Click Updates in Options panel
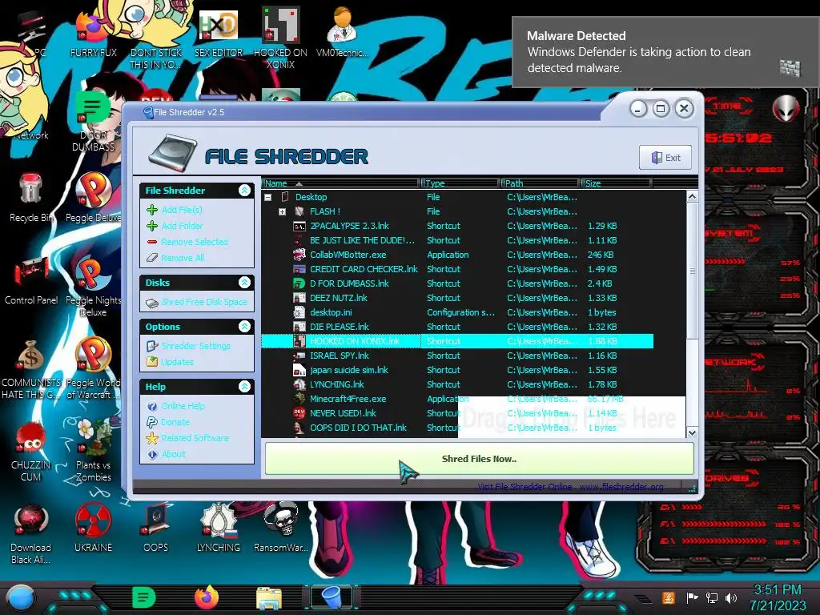The image size is (820, 615). pyautogui.click(x=177, y=362)
